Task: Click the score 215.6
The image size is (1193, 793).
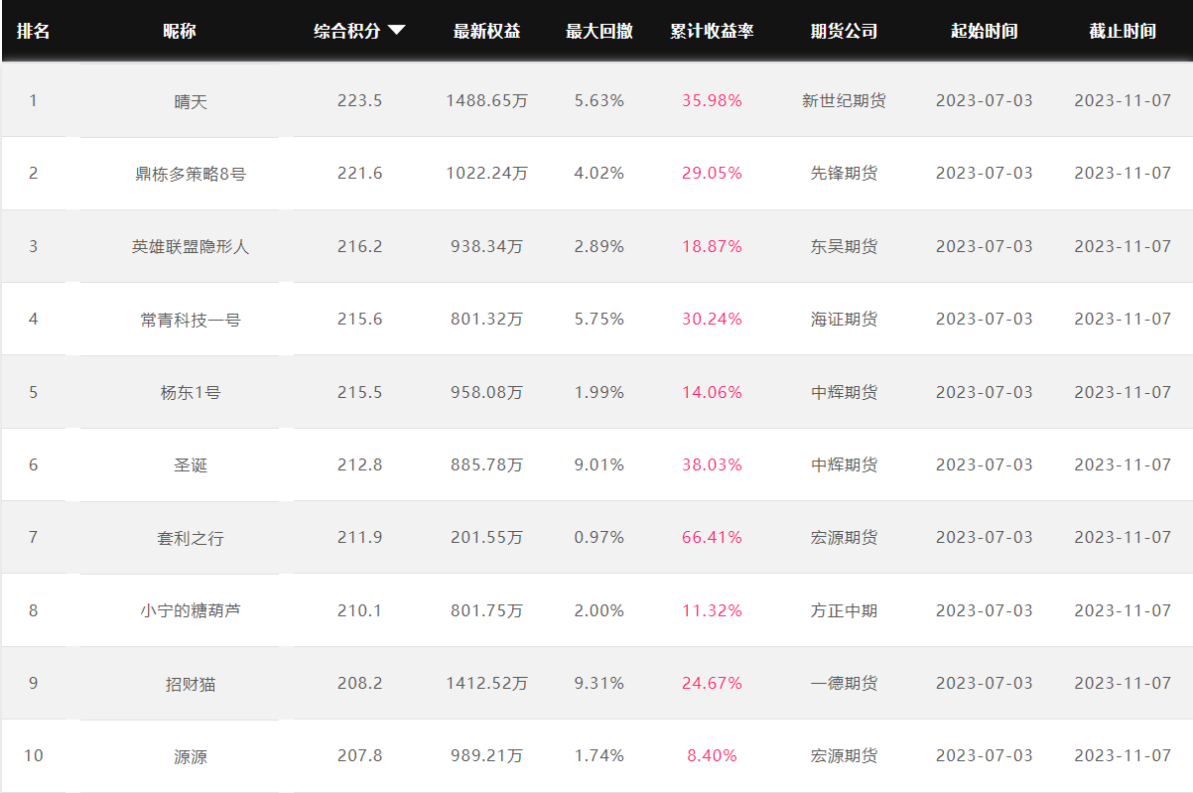Action: [359, 319]
